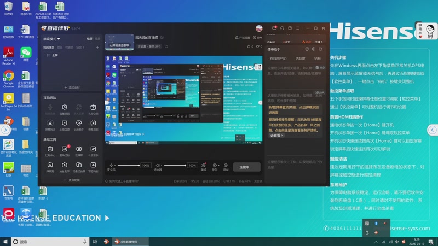Open the hamburger menu in the title bar

click(x=298, y=28)
